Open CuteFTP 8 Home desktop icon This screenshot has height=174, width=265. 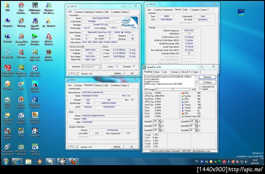[x=8, y=118]
